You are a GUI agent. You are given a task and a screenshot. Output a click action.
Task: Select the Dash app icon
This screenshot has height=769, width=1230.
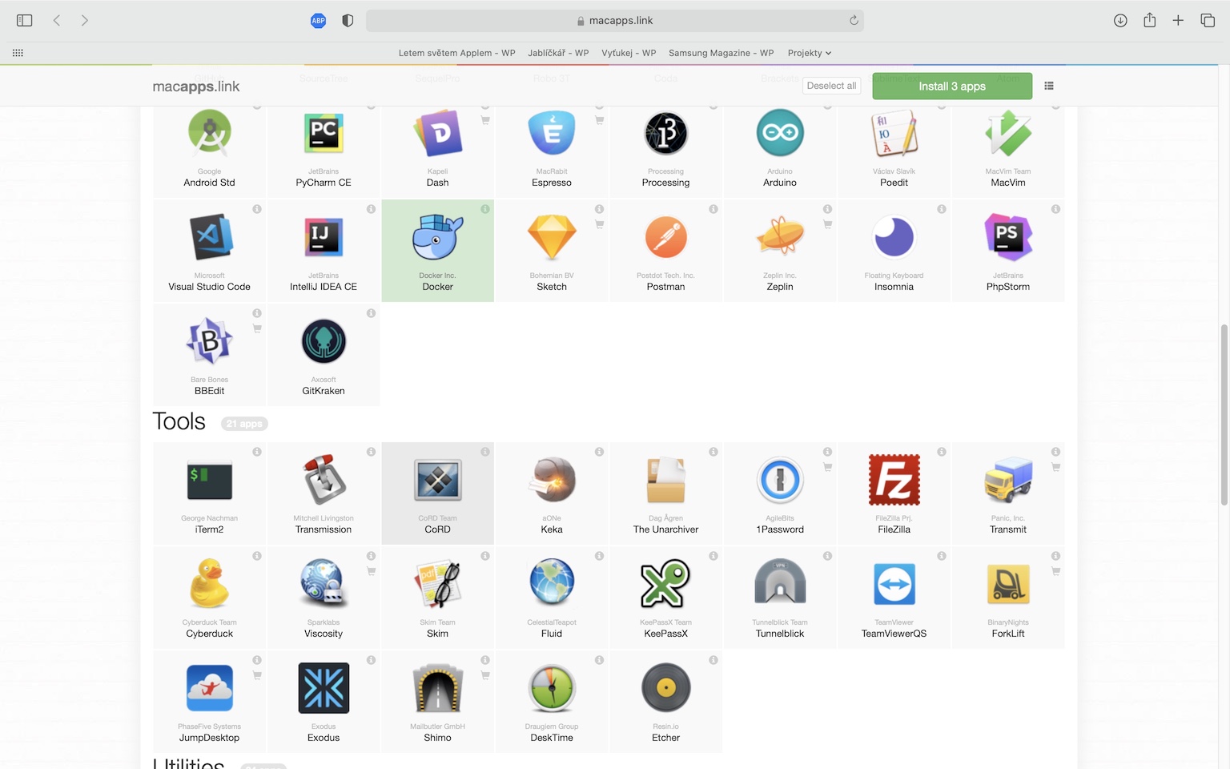(x=438, y=133)
